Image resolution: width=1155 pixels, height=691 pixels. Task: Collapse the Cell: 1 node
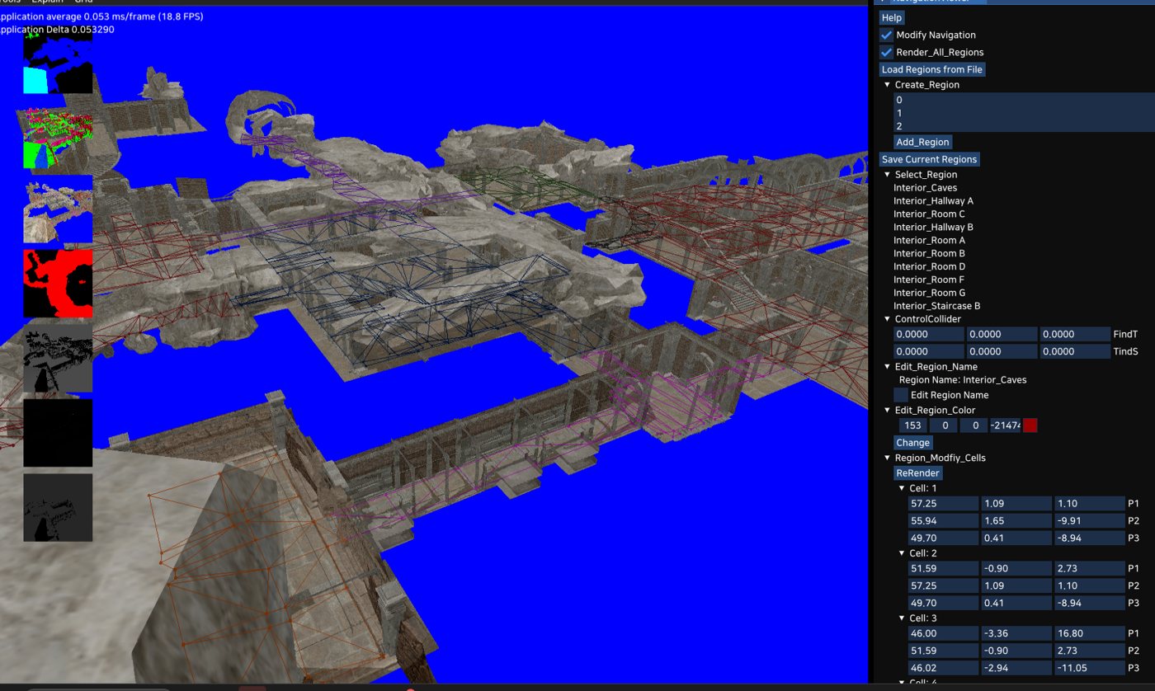tap(902, 488)
